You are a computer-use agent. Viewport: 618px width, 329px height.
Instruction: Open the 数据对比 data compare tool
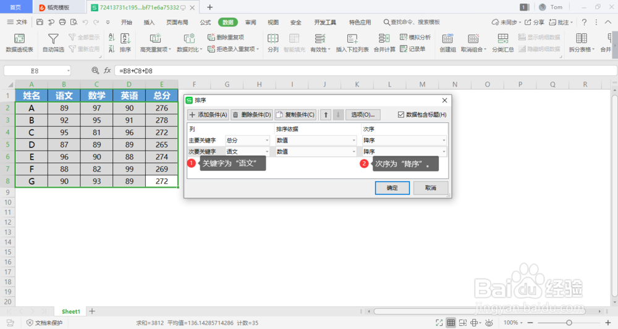(x=189, y=43)
